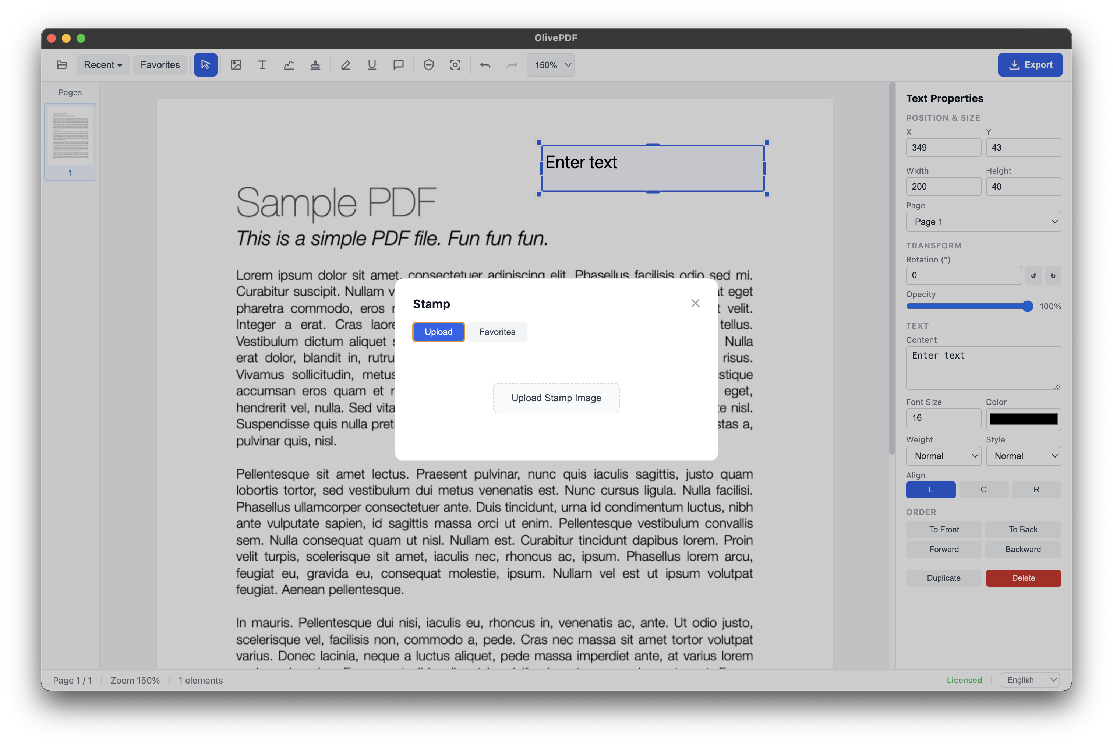Expand the Page selection dropdown
The image size is (1113, 745).
[983, 222]
